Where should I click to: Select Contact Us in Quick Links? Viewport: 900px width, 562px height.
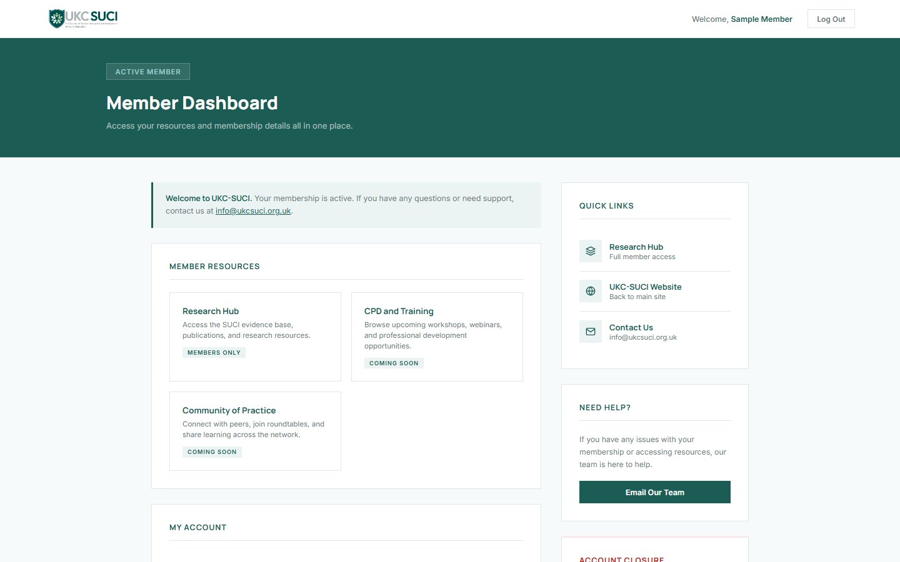click(654, 332)
